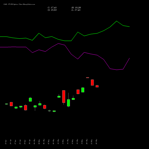Click the '07 May' date axis label
The image size is (149, 149).
click(49, 142)
